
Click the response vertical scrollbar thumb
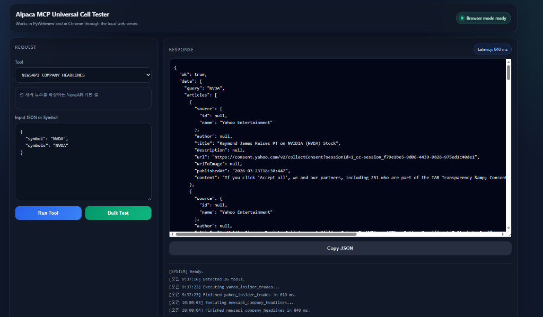[509, 72]
